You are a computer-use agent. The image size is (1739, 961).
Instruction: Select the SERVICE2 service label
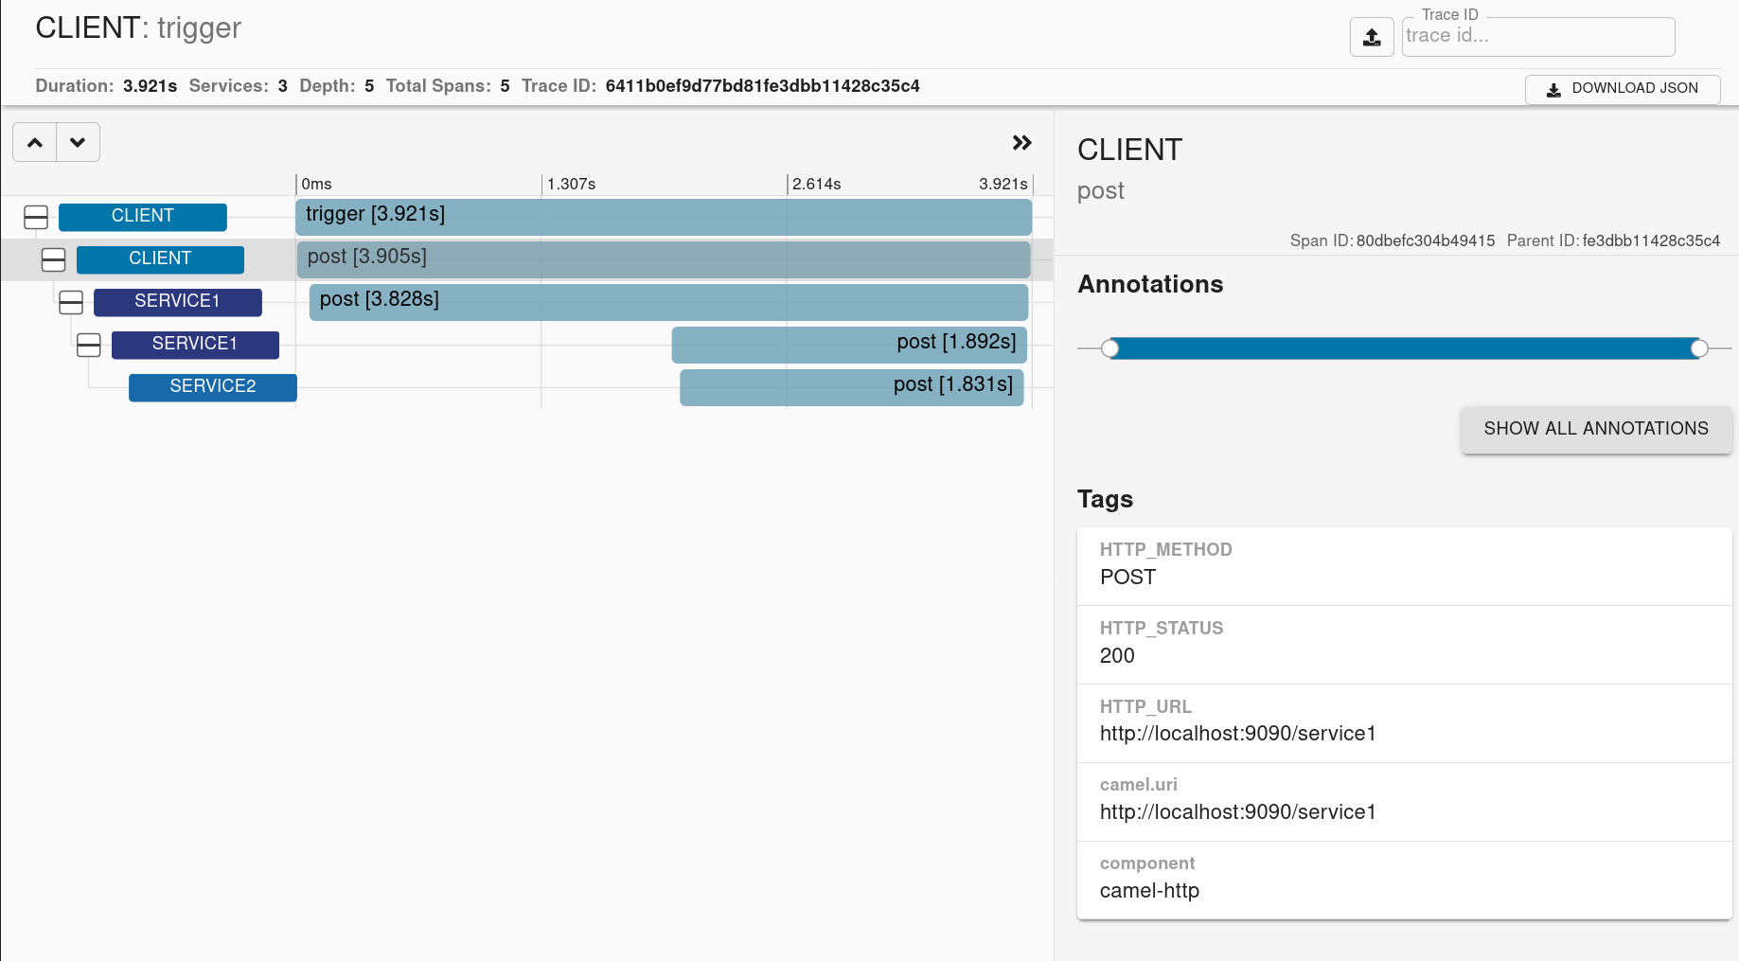pos(212,387)
